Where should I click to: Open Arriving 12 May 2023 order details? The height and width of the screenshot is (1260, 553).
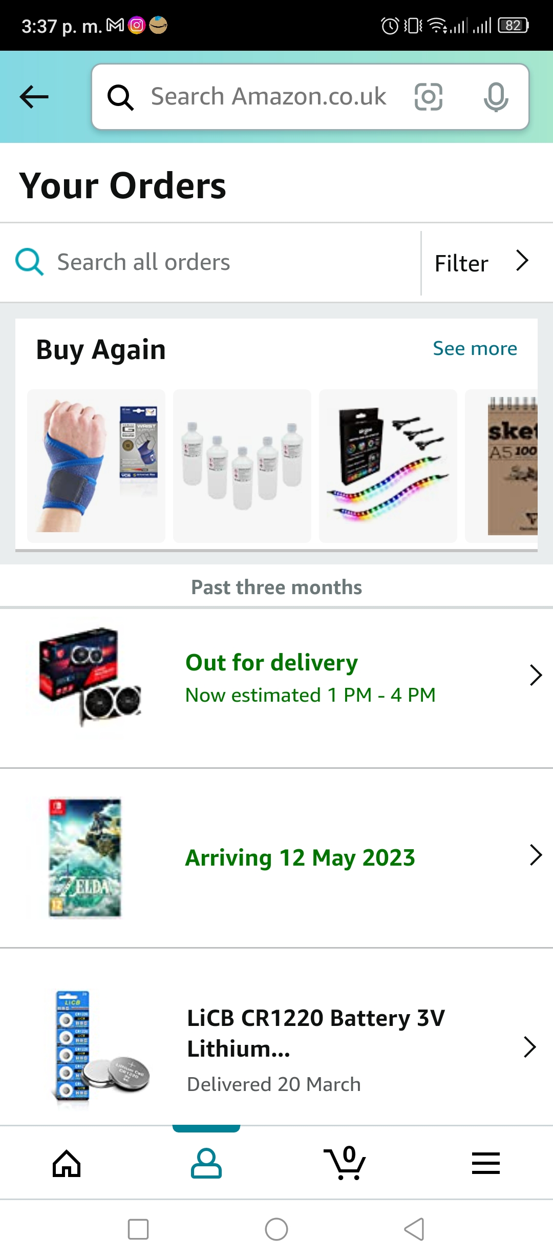point(276,857)
